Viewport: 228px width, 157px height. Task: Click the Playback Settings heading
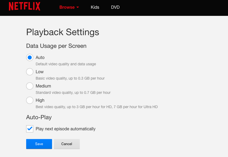62,32
